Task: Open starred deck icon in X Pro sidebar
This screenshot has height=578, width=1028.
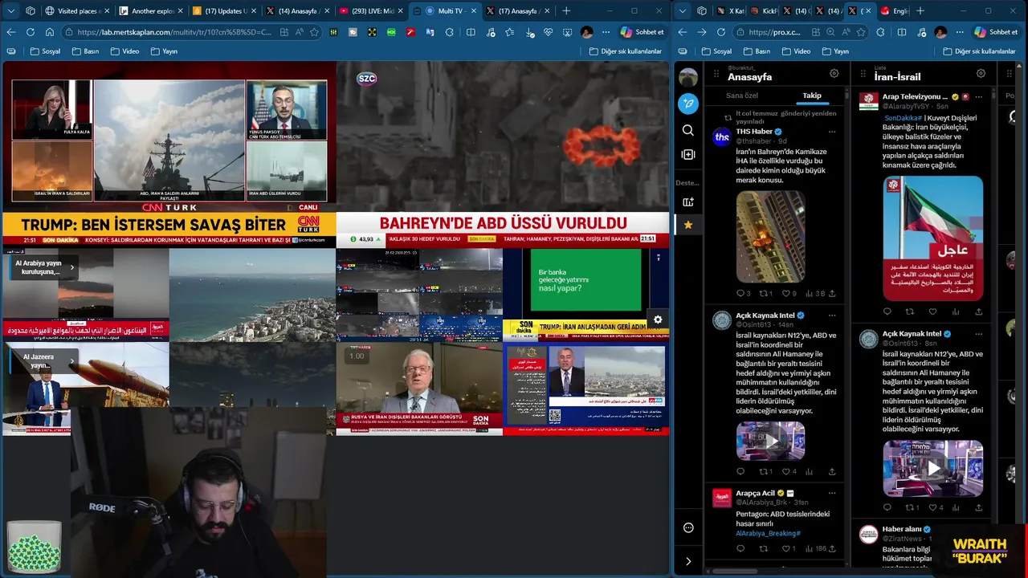Action: pos(688,225)
